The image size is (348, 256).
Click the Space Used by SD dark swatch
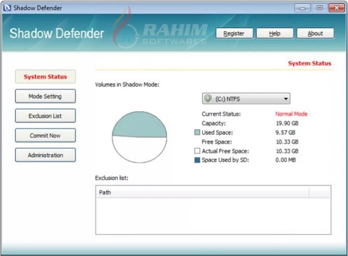(x=197, y=160)
